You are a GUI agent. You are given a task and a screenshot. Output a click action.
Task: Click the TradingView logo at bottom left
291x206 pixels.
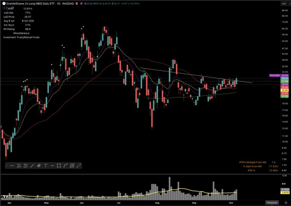(6, 197)
